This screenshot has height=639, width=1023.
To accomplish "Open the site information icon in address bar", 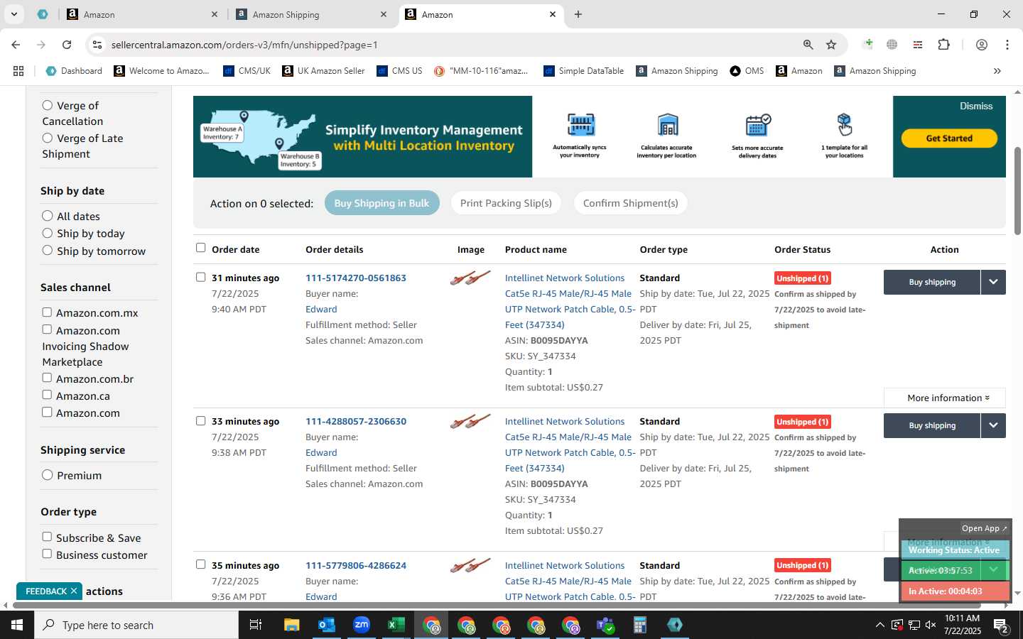I will pos(97,45).
